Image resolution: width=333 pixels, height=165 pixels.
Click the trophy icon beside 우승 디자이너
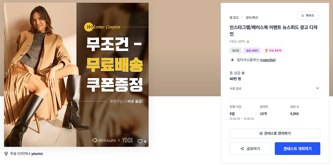[6, 154]
